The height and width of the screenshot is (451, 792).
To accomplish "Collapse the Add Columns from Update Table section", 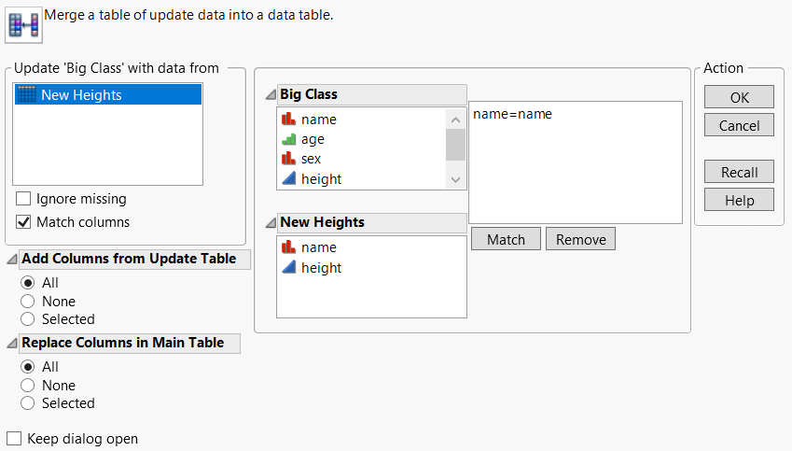I will (x=11, y=260).
